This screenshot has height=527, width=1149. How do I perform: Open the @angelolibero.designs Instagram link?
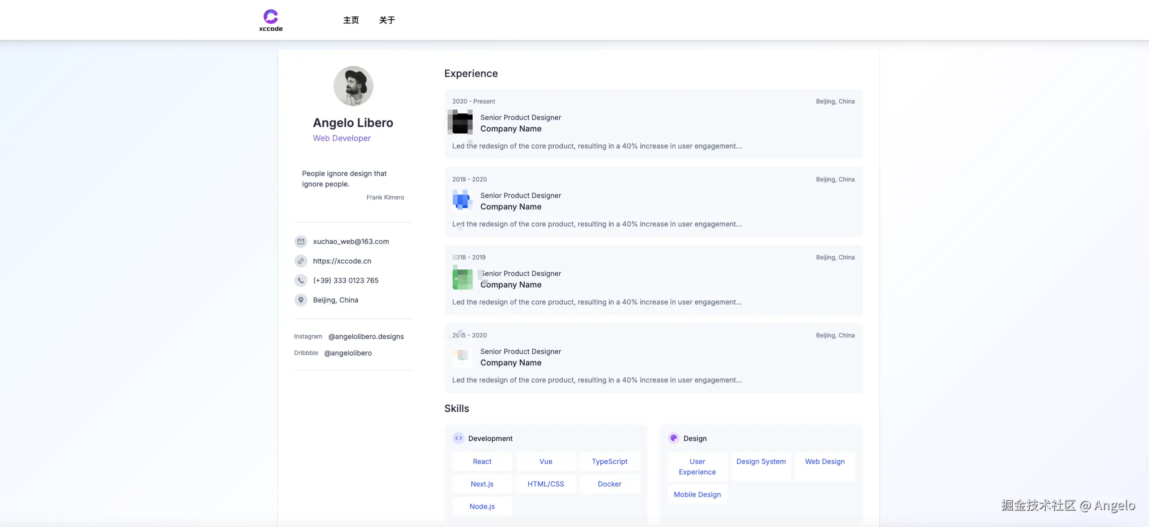point(366,336)
